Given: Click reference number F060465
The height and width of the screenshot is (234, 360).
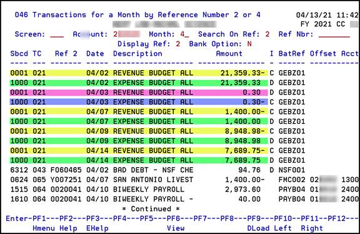Looking at the screenshot, I should 66,170.
